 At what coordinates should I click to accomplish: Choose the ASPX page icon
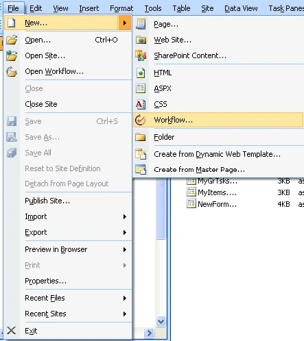[x=141, y=88]
